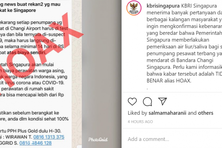Open comments via speech bubble icon
The image size is (222, 148).
[x=147, y=101]
